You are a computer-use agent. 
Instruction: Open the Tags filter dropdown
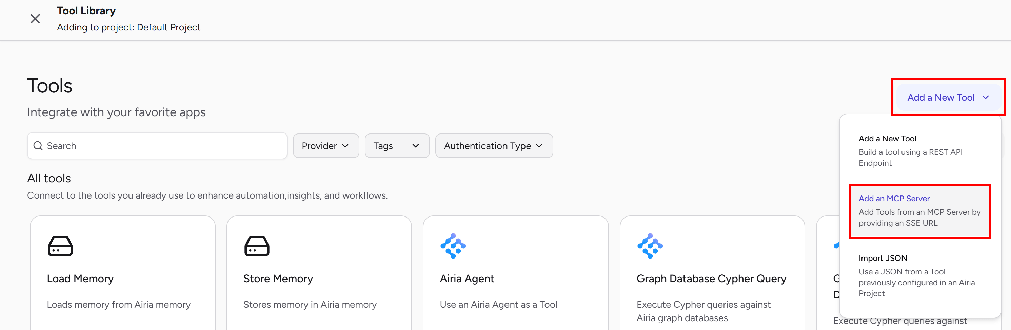[397, 146]
